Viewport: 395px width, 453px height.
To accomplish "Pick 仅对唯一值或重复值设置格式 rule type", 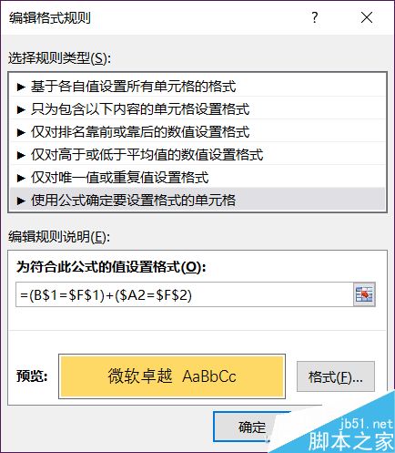I will 197,178.
